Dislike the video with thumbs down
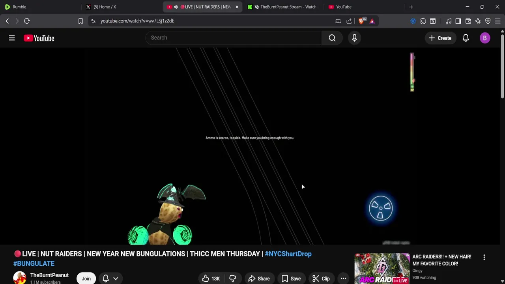The height and width of the screenshot is (284, 505). click(232, 278)
